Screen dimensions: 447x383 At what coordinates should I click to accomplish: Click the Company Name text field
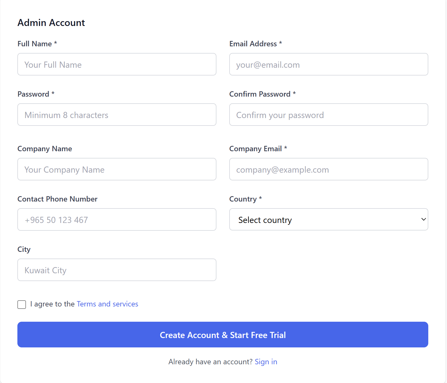[117, 169]
